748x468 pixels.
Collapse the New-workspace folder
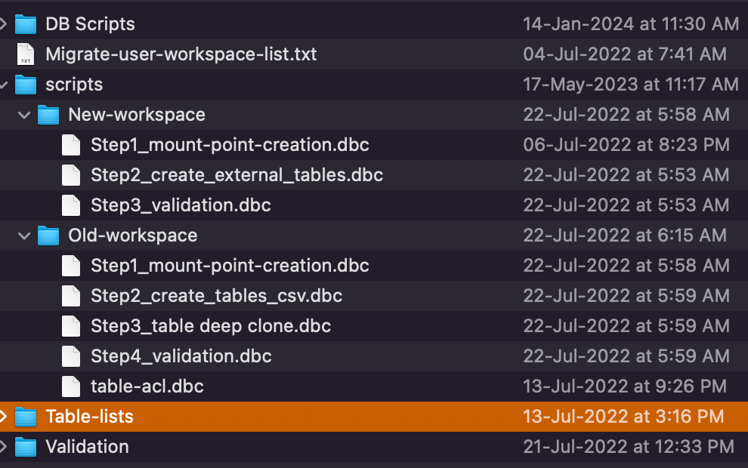[x=23, y=114]
